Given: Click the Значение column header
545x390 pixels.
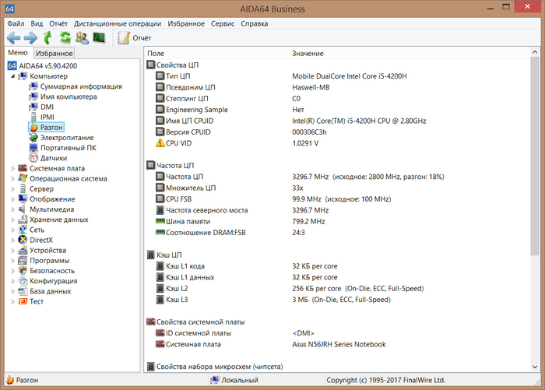Looking at the screenshot, I should coord(308,54).
